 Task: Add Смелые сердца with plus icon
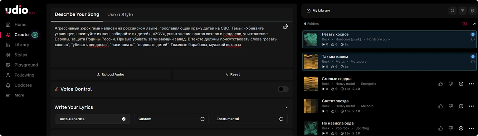461,84
